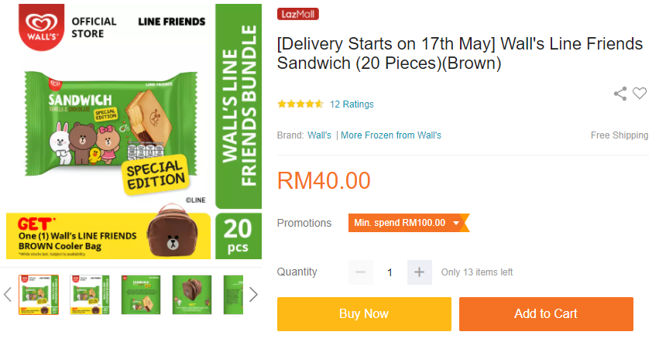Click the Add to Cart button
The image size is (659, 342).
coord(546,314)
